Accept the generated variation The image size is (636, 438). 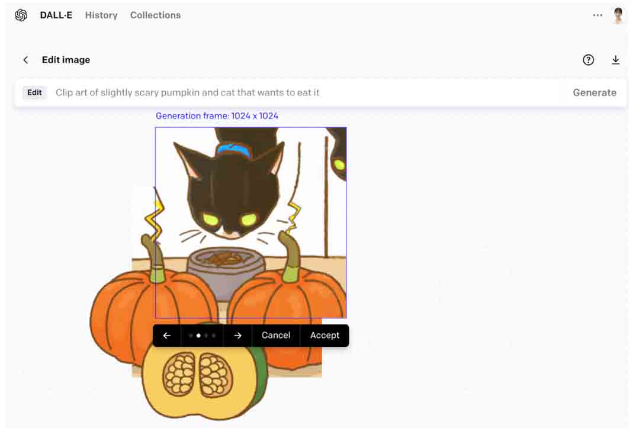tap(325, 336)
